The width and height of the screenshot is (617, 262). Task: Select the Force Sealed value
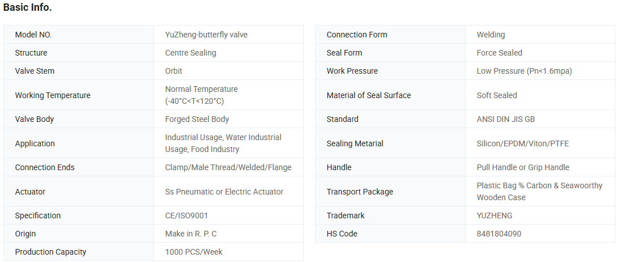click(500, 53)
